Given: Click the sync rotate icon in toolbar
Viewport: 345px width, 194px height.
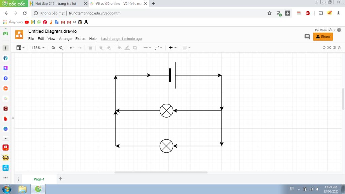Looking at the screenshot, I should tap(324, 47).
